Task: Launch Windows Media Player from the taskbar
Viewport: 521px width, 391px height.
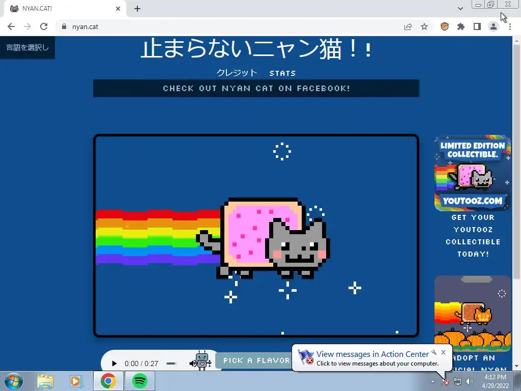Action: click(76, 381)
